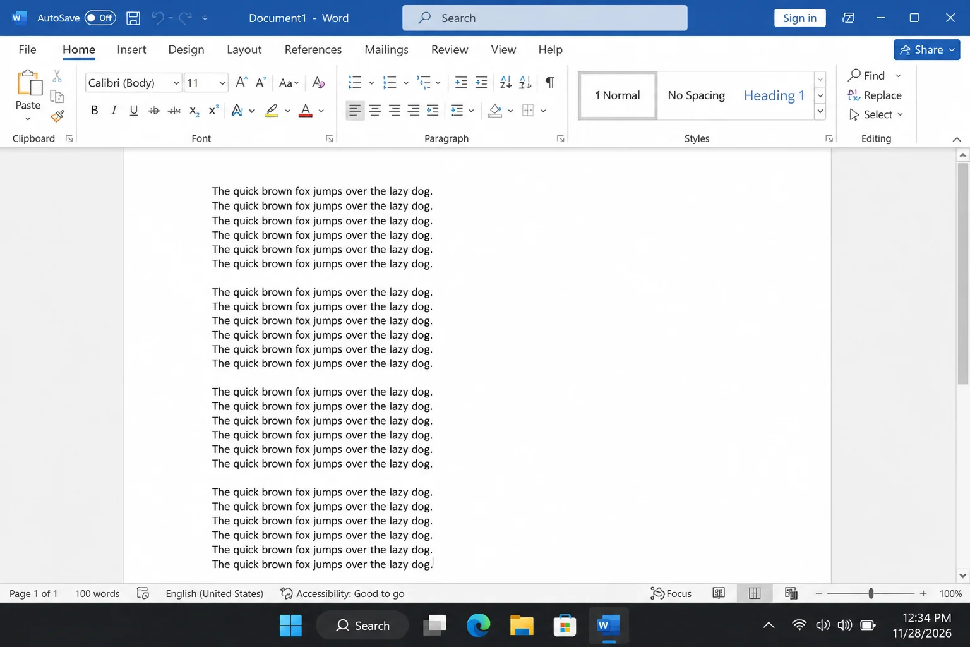
Task: Toggle Justify alignment
Action: tap(414, 111)
